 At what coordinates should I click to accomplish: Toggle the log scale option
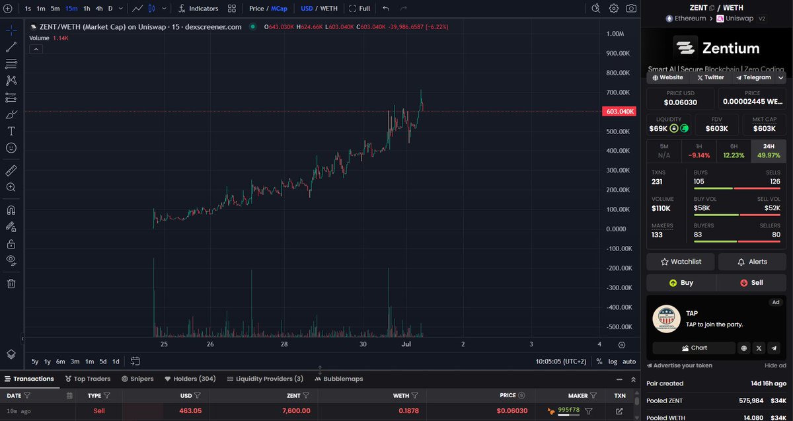[x=613, y=362]
